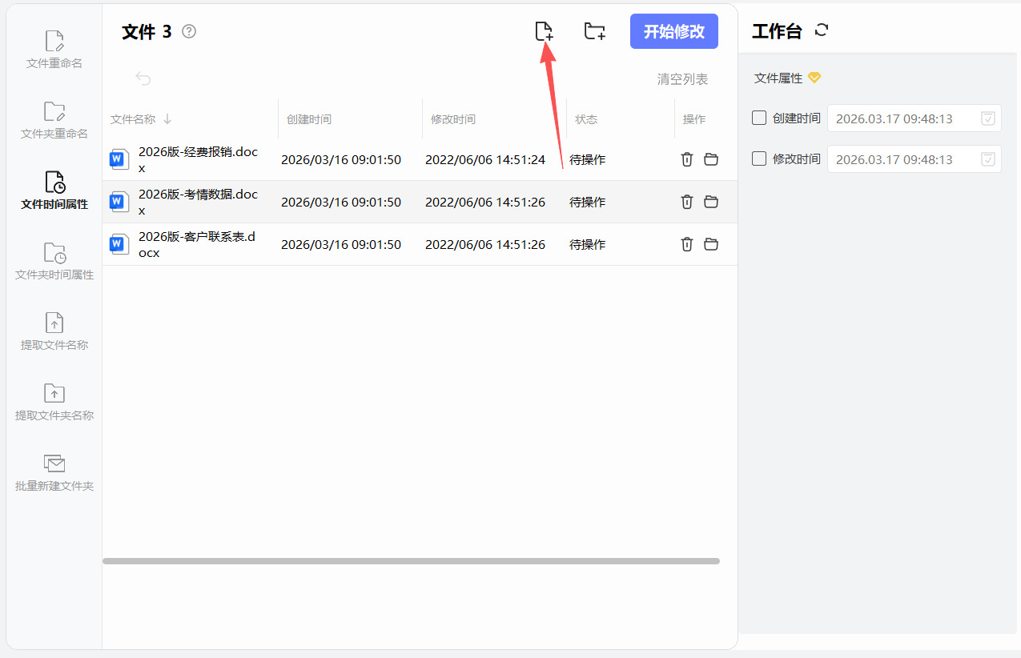
Task: Click the Word icon of 2026版-经费报销.docx
Action: 119,159
